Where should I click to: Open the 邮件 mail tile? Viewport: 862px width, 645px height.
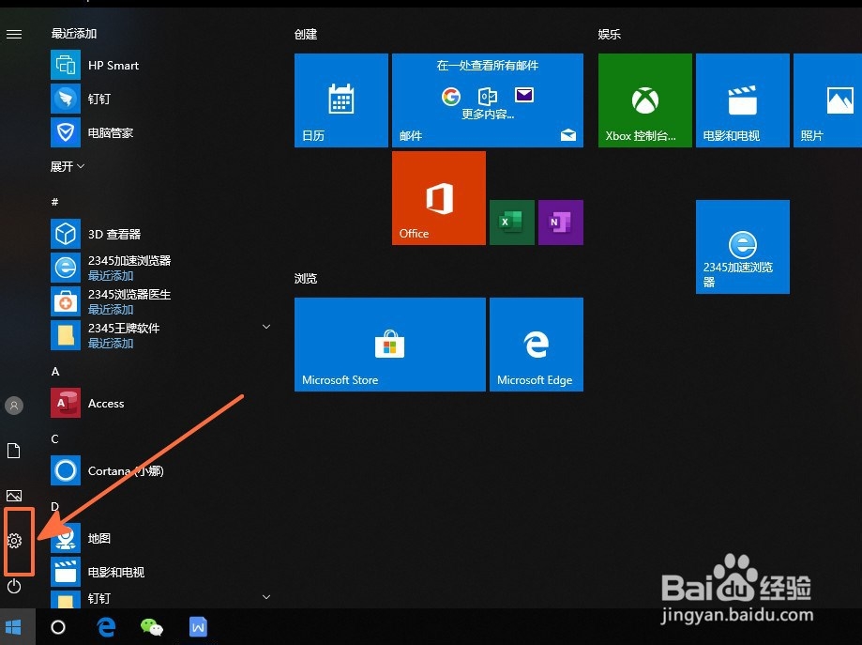pos(487,100)
